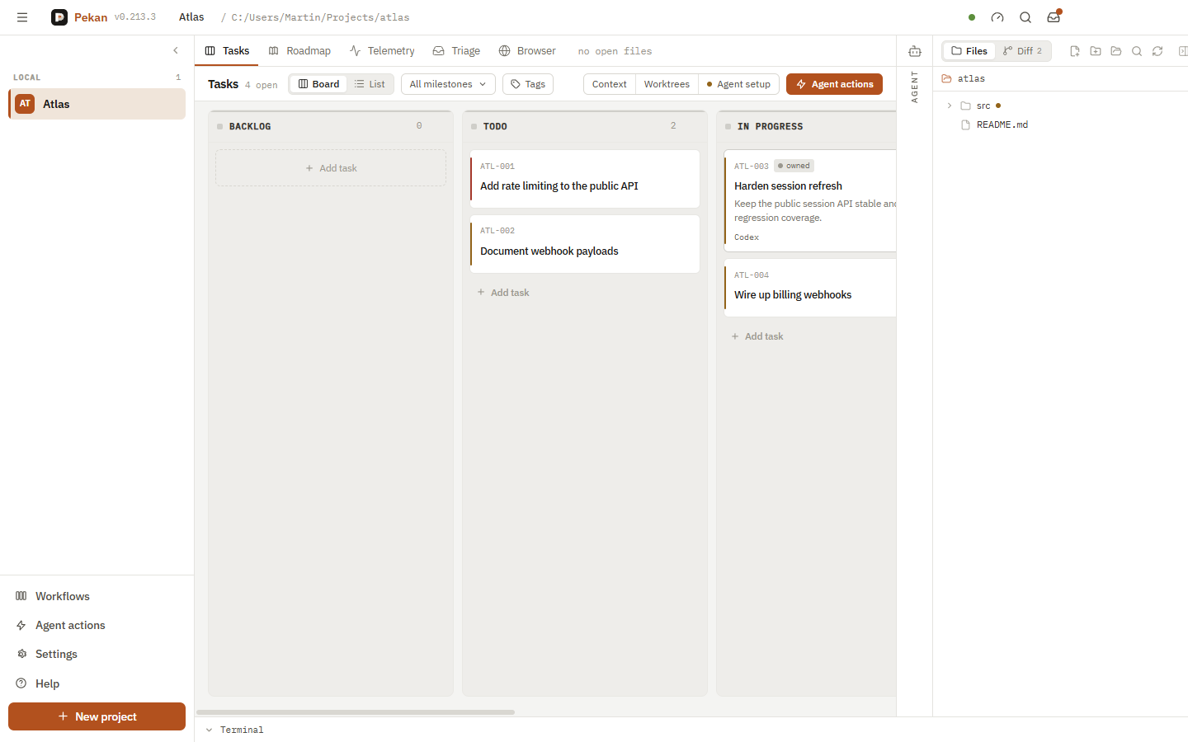Viewport: 1188px width, 742px height.
Task: Expand the src folder in file tree
Action: (950, 106)
